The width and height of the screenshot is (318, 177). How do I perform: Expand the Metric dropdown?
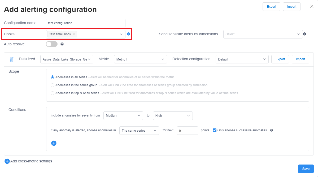(x=140, y=59)
